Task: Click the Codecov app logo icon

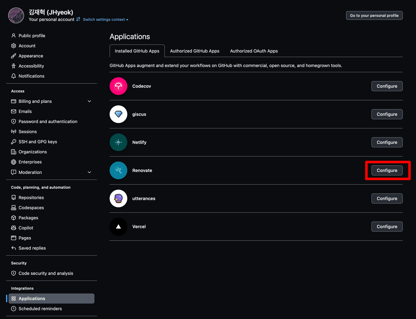Action: [x=119, y=86]
